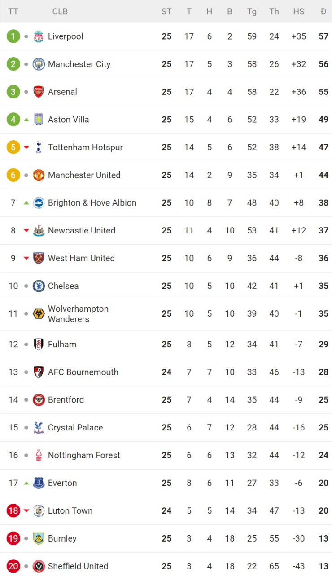Click the Brentford bee crest icon
This screenshot has width=332, height=582.
39,400
